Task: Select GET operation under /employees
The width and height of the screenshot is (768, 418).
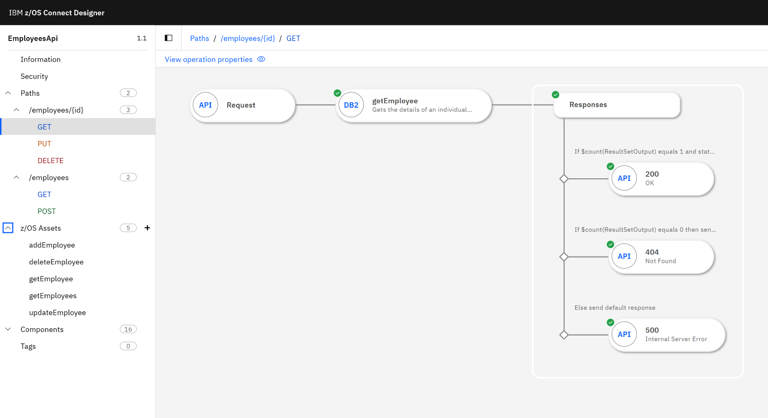Action: click(45, 194)
